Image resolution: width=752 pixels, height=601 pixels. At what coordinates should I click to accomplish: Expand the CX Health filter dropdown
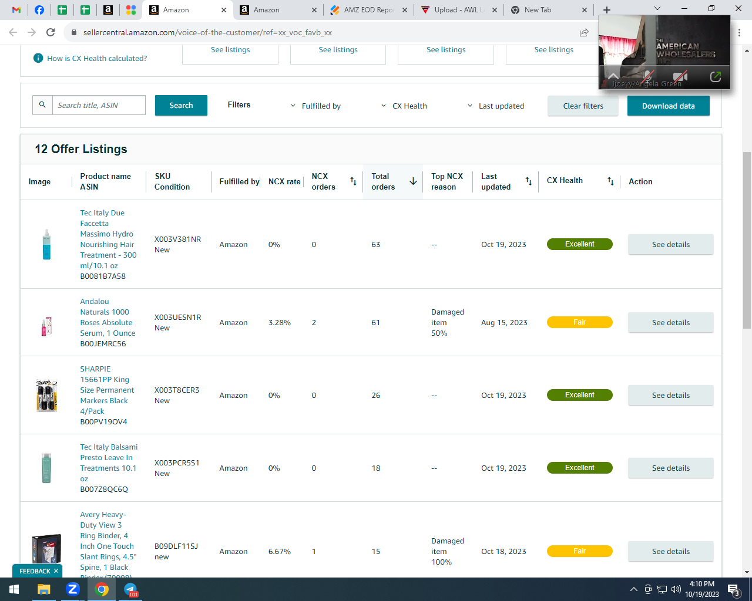coord(404,106)
